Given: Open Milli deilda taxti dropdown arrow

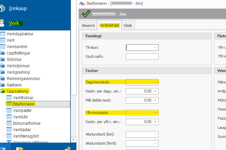Looking at the screenshot, I should click(x=156, y=100).
